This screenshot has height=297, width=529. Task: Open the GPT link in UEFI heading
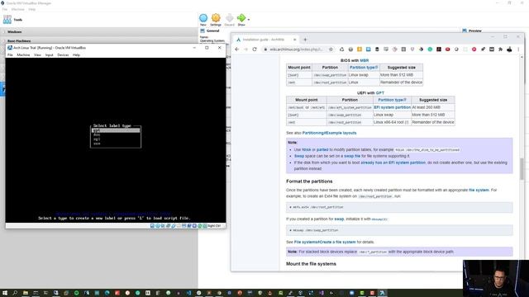coord(380,93)
